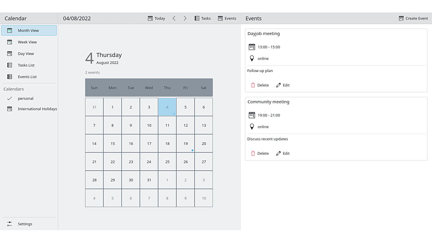The image size is (432, 243).
Task: Switch to Day View
Action: (26, 54)
